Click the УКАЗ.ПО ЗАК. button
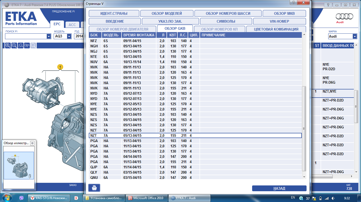This screenshot has width=361, height=202. 170,21
